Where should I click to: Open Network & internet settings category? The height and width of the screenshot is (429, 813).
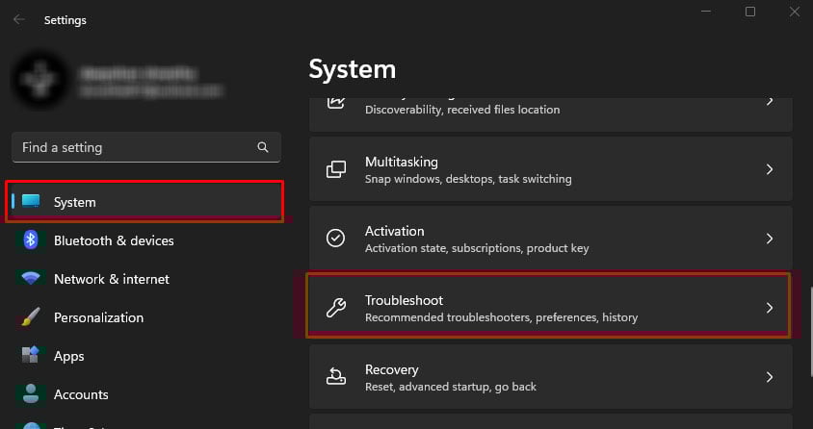point(111,279)
